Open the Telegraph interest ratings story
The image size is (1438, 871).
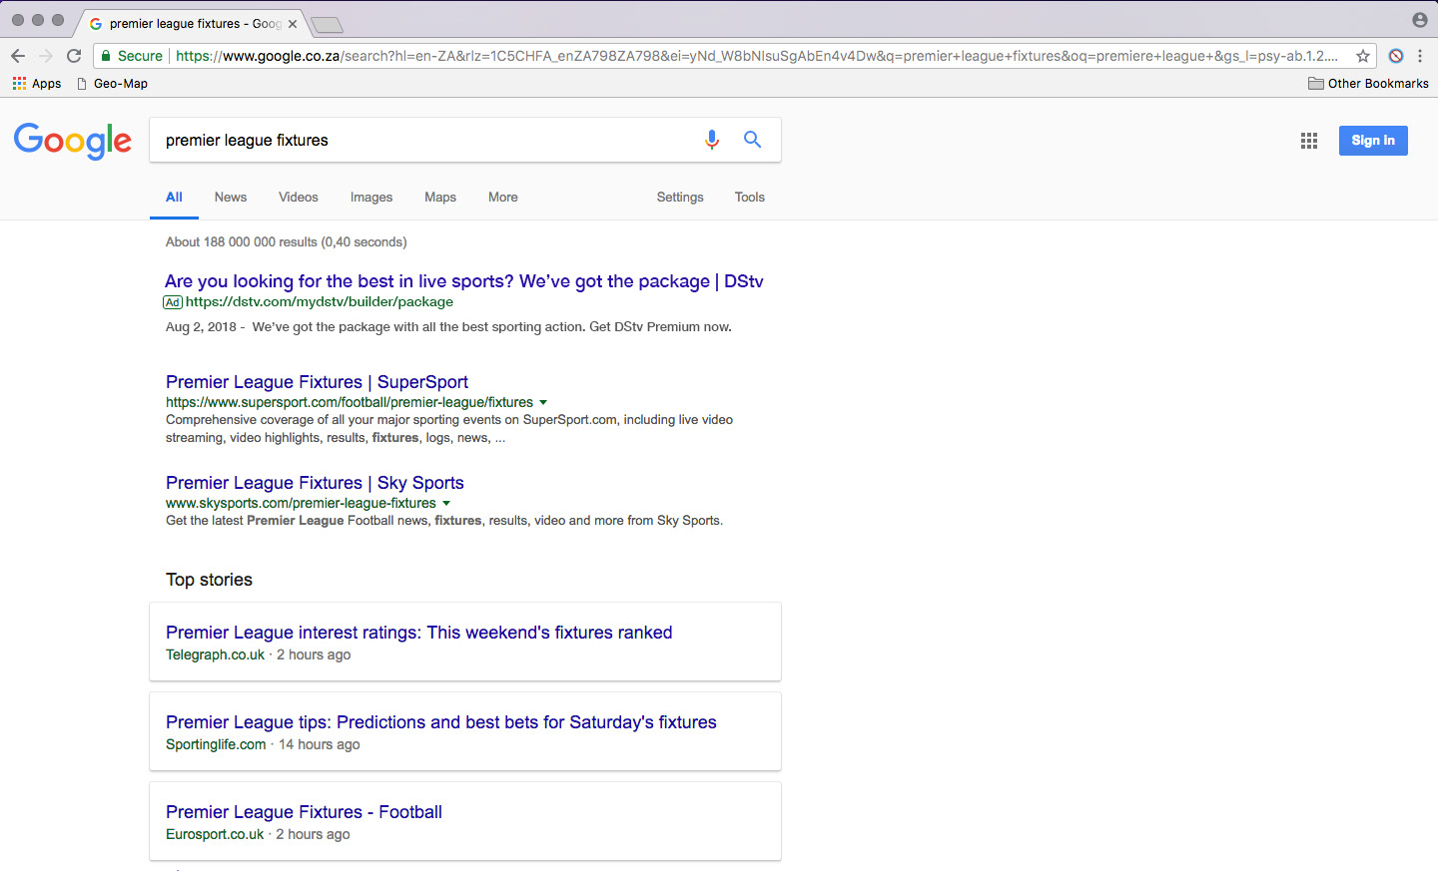click(x=419, y=633)
